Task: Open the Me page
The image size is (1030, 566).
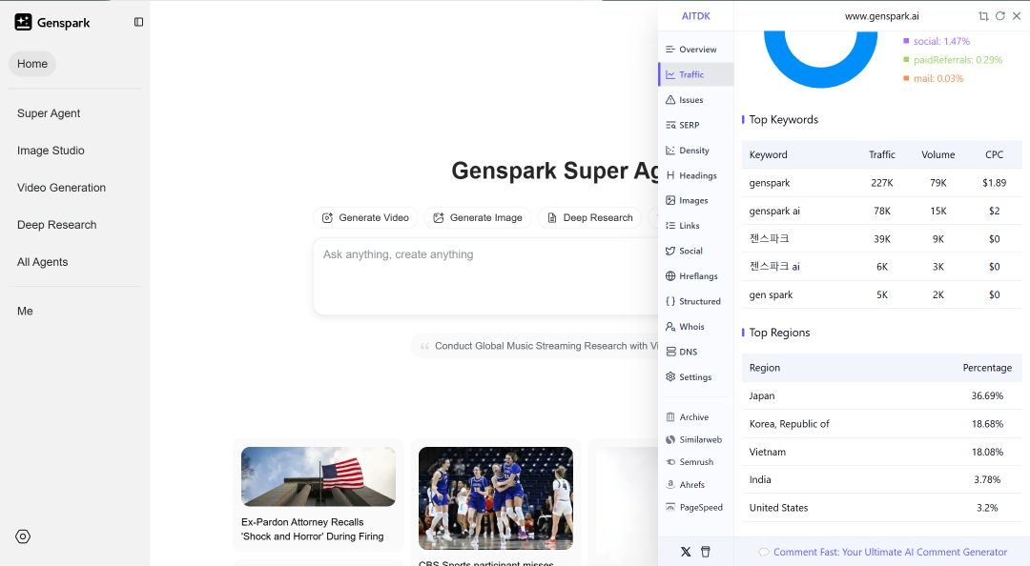Action: (x=25, y=311)
